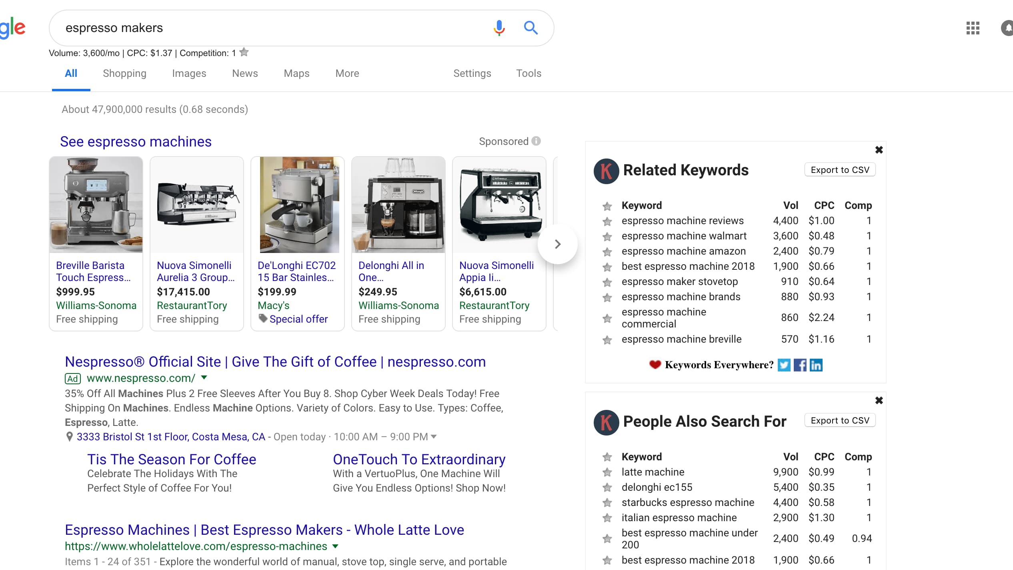Screen dimensions: 1013x570
Task: Click 'best espresso machine 2018' in Related Keywords
Action: (x=688, y=266)
